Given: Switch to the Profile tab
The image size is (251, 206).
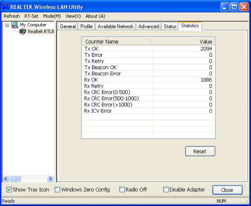Looking at the screenshot, I should point(86,26).
